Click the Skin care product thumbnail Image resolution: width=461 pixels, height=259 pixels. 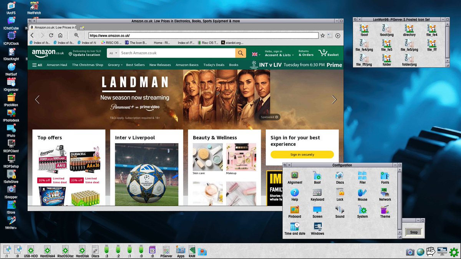pos(208,157)
